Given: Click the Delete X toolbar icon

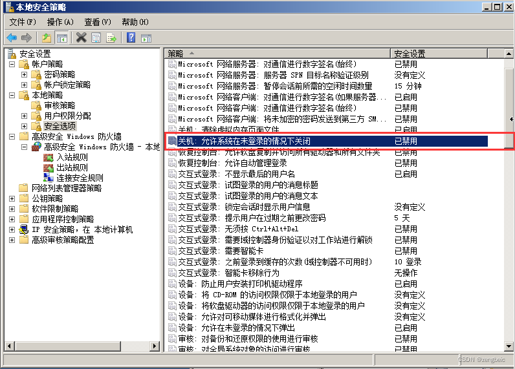Looking at the screenshot, I should 81,37.
